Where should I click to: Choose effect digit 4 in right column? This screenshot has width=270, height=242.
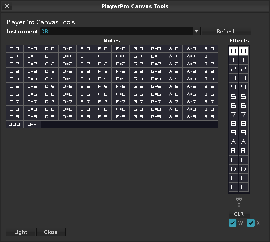(243, 87)
